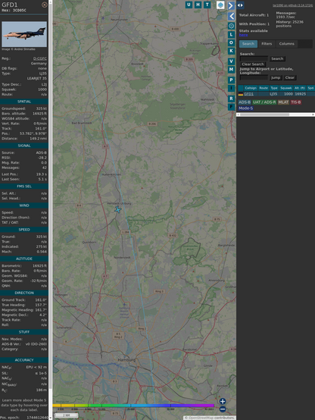The height and width of the screenshot is (420, 315).
Task: Toggle the O map option button
Action: pos(231,42)
